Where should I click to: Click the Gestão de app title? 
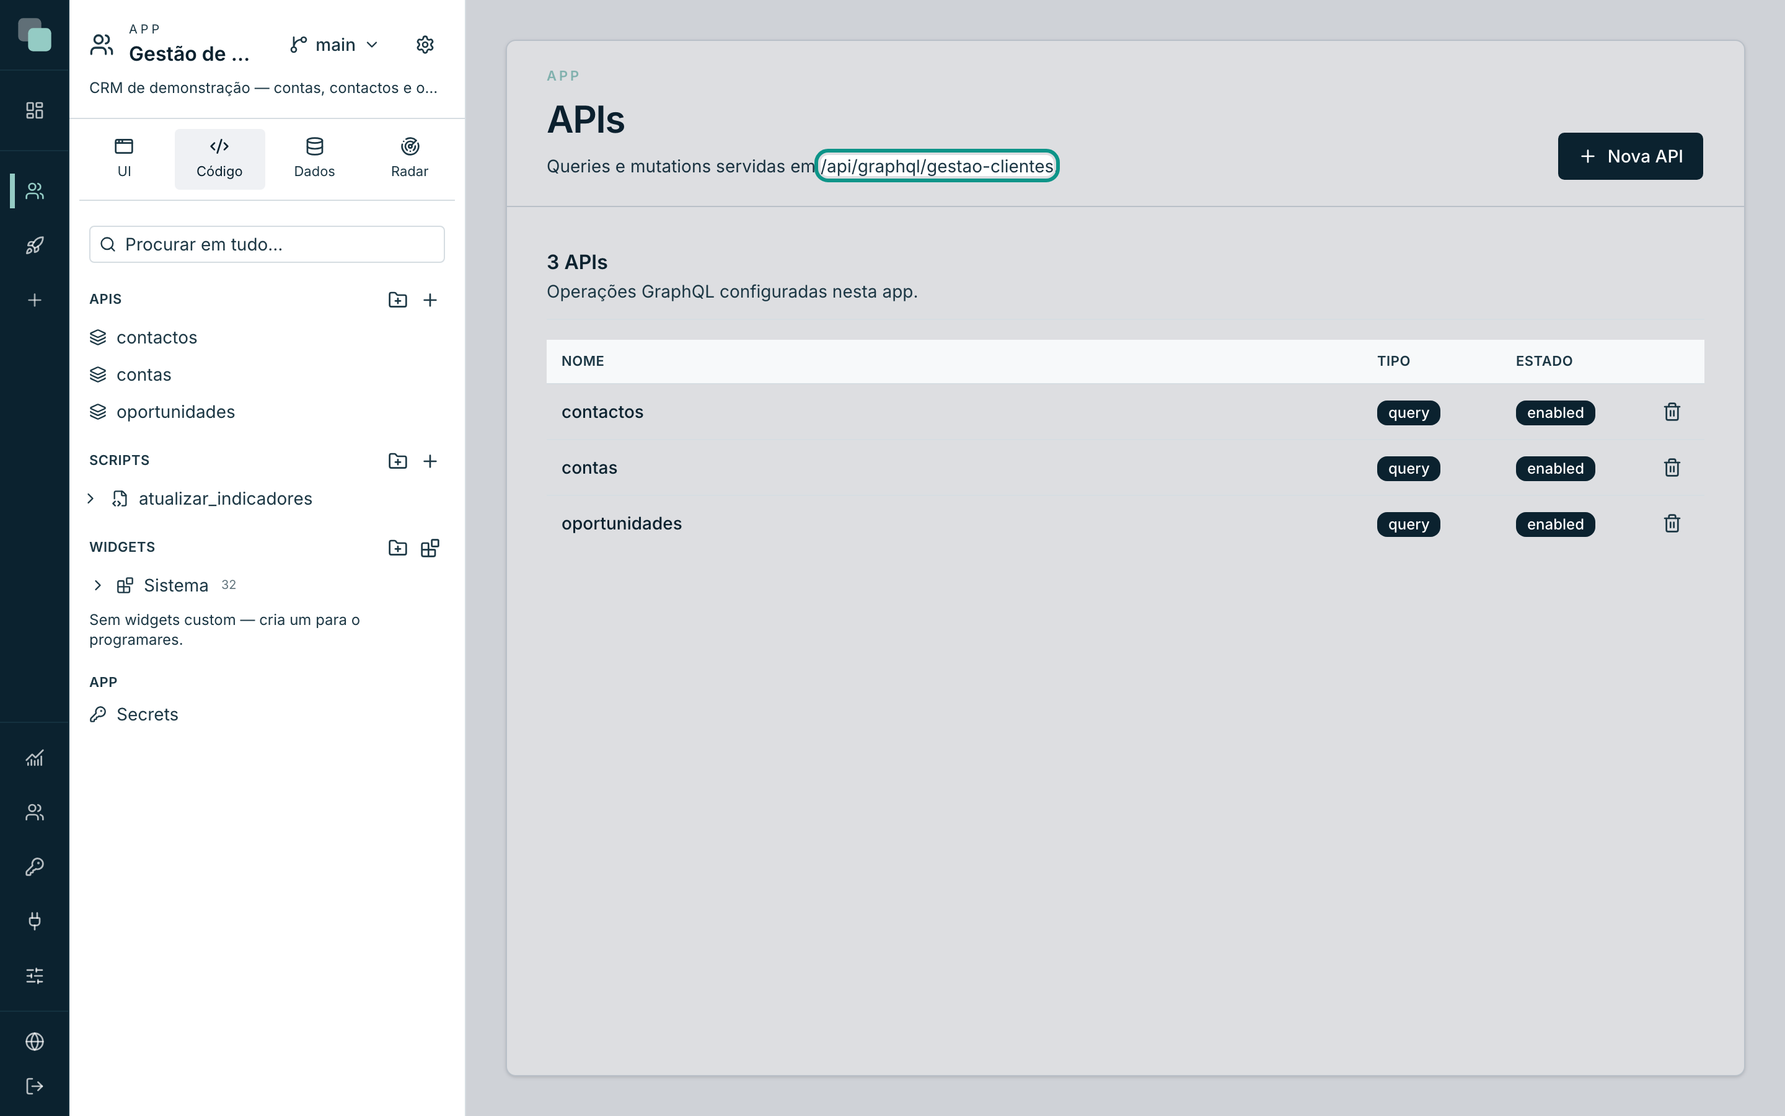(190, 54)
